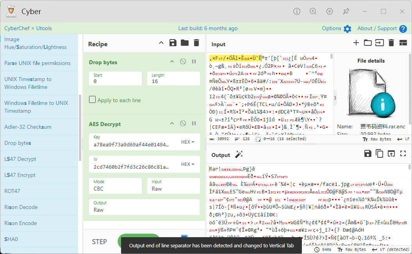Select the Parse UNIX file permissions operation
Viewport: 412px width, 254px height.
pos(39,63)
